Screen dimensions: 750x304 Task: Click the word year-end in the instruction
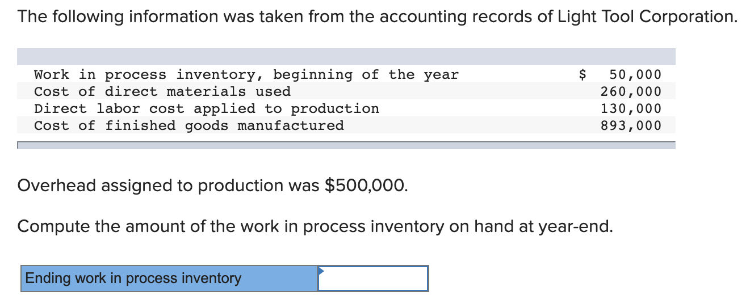(576, 227)
